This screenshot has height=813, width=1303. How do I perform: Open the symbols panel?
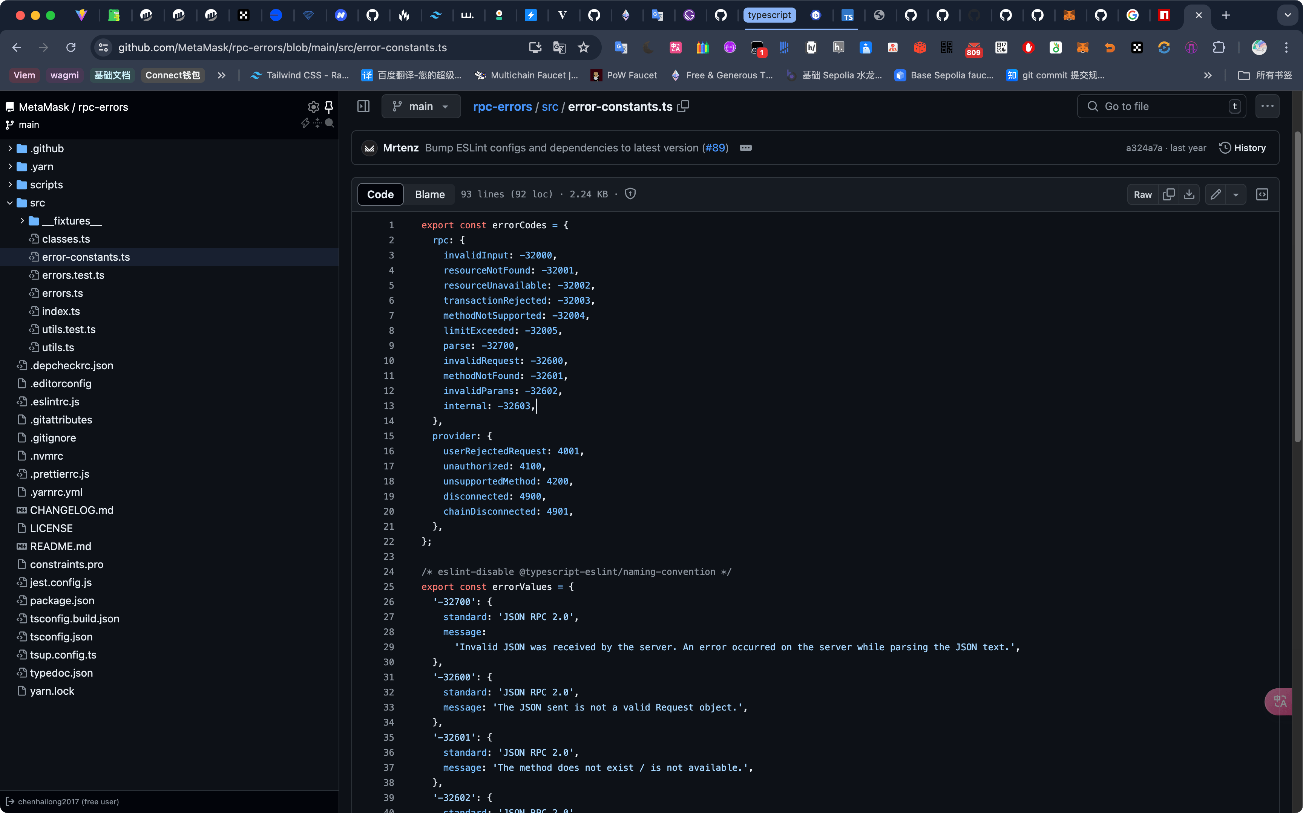pyautogui.click(x=1262, y=194)
